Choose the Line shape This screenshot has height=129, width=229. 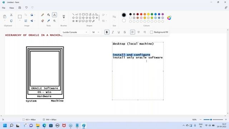[73, 14]
